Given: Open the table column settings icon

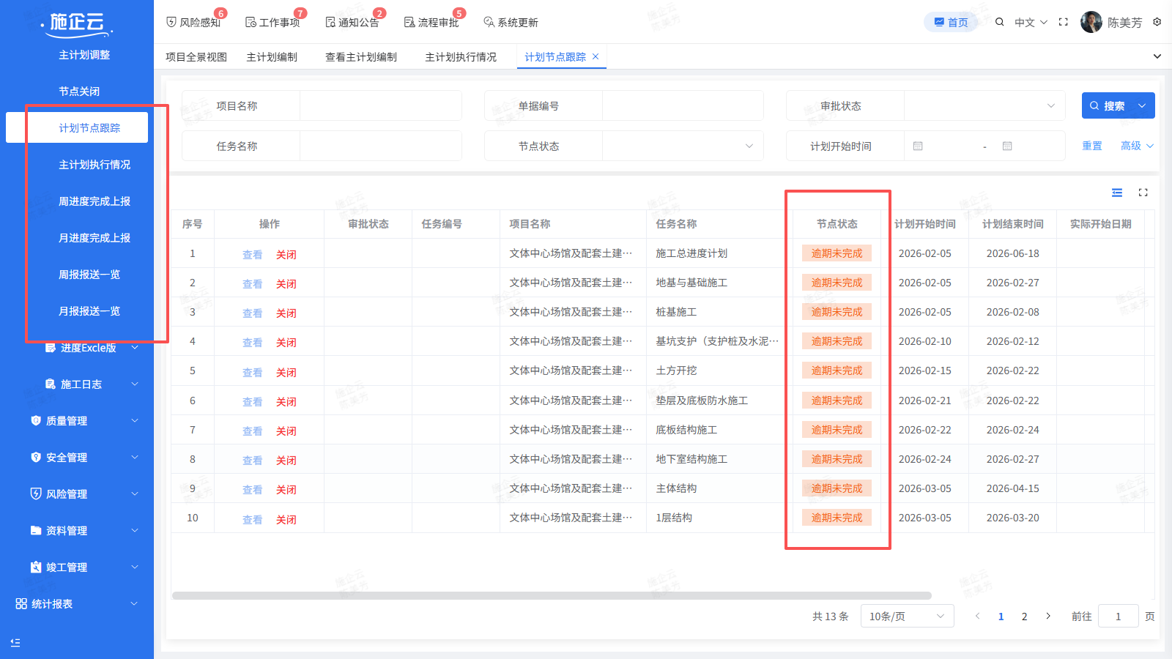Looking at the screenshot, I should pyautogui.click(x=1117, y=193).
